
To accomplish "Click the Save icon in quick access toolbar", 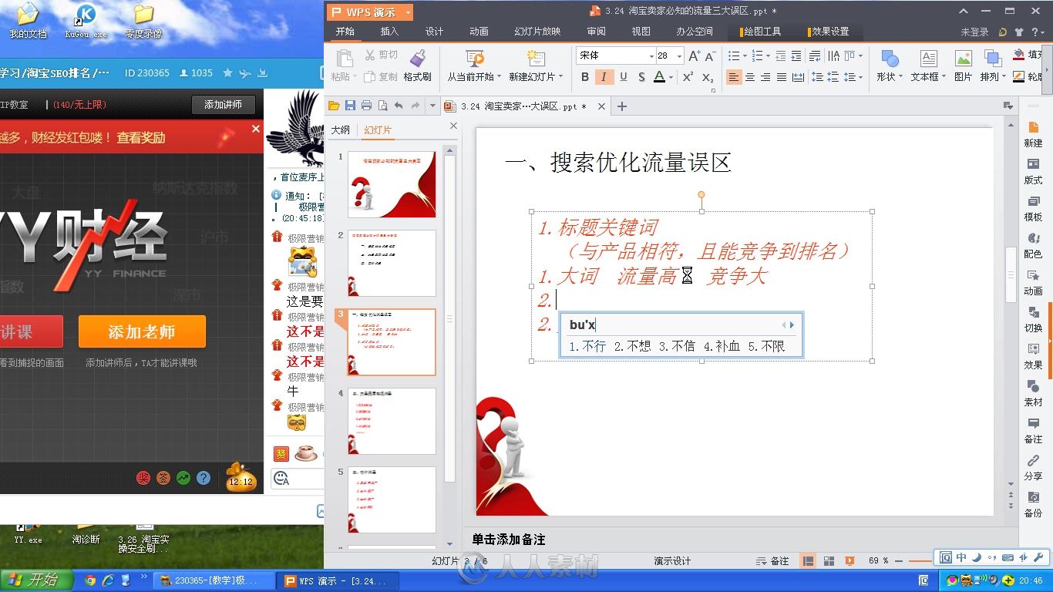I will 350,106.
